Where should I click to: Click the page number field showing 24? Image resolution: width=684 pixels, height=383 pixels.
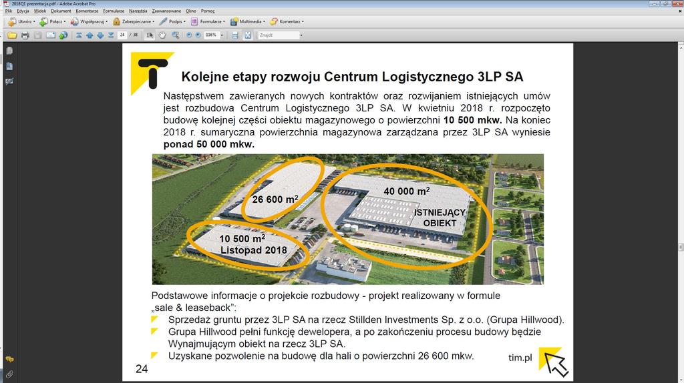(x=122, y=35)
